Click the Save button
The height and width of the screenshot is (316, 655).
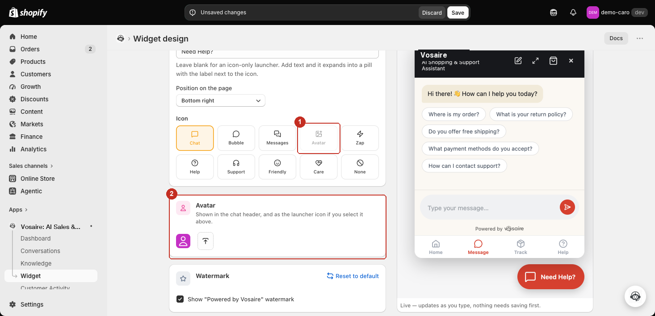point(458,12)
